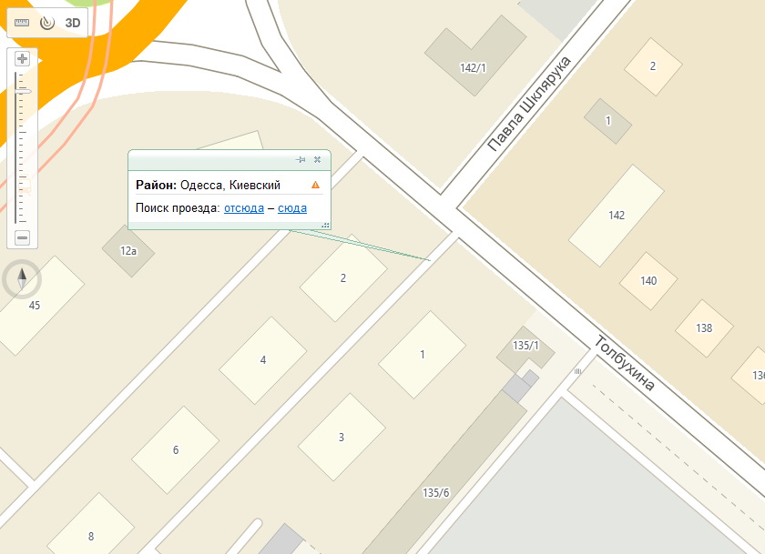
Task: Select building 45 on the map
Action: [36, 306]
